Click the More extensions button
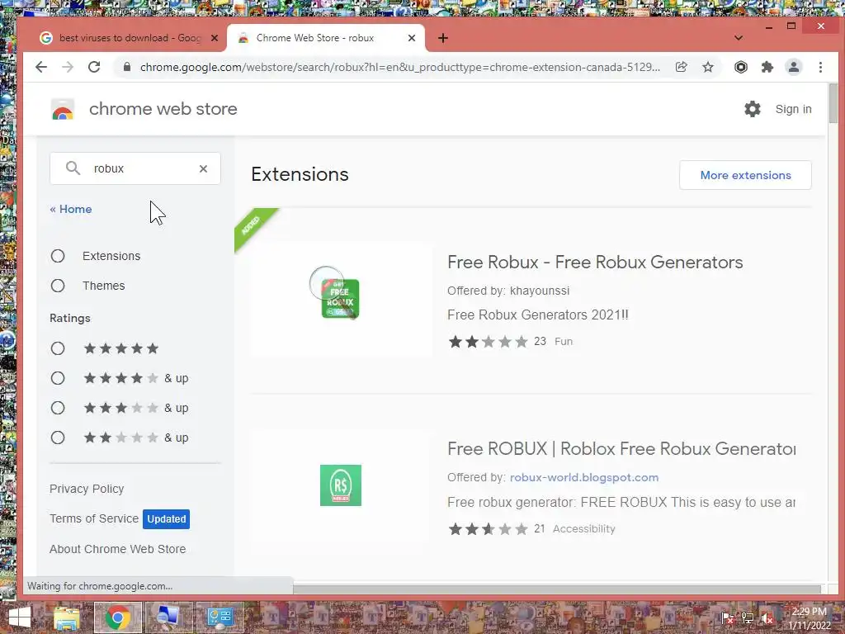 [745, 175]
